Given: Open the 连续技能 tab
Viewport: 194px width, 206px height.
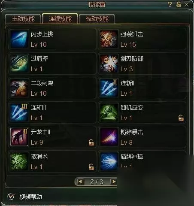Looking at the screenshot, I should [x=60, y=18].
